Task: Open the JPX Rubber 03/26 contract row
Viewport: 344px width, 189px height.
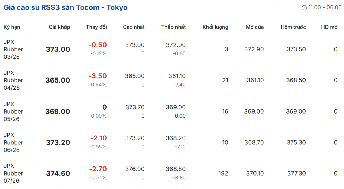Action: point(13,49)
